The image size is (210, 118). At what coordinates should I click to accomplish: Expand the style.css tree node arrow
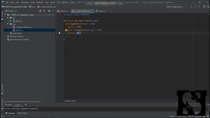(10, 21)
